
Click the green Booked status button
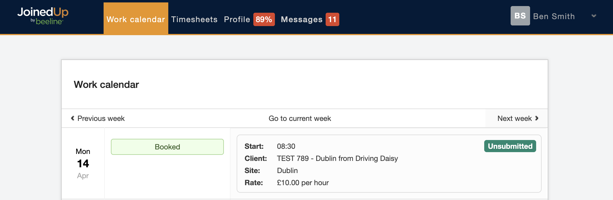pos(167,147)
